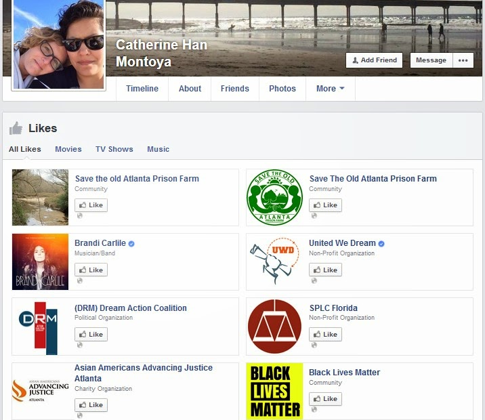Click the globe icon under creek-photo Prison Farm page
This screenshot has width=485, height=420.
tap(80, 215)
